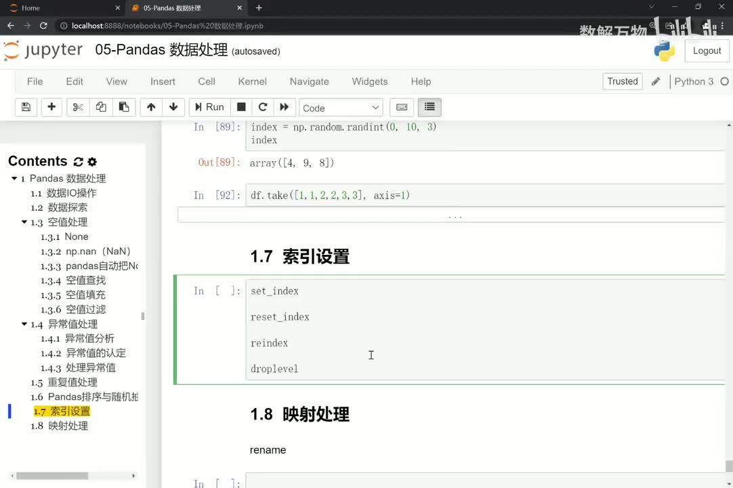Collapse the 1.4 异常值处理 section

click(24, 324)
